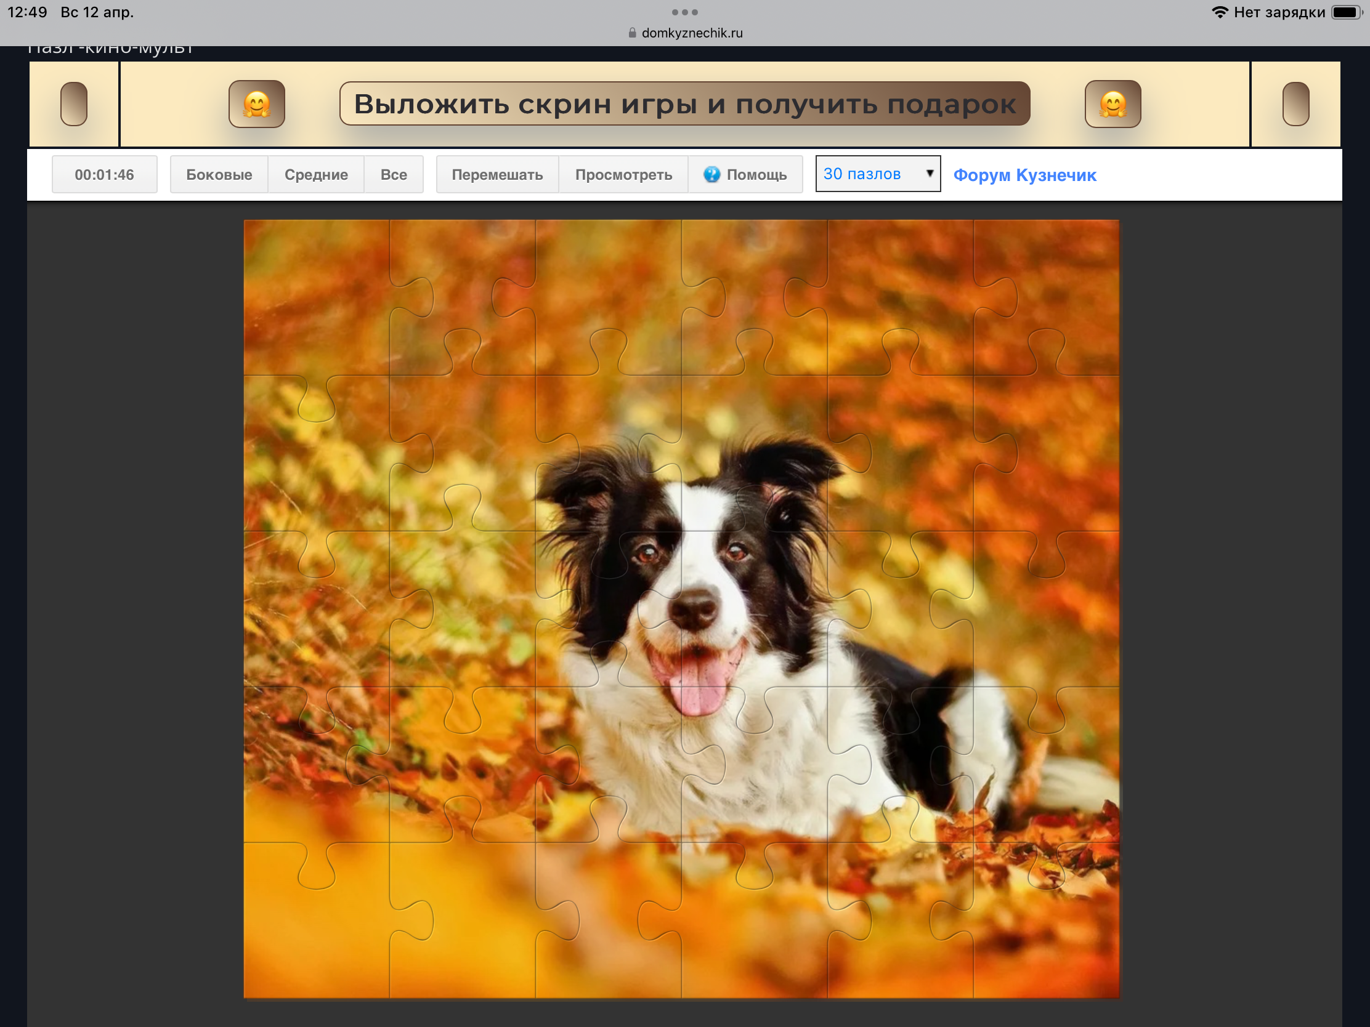Click the blue question mark help icon
This screenshot has height=1027, width=1370.
point(711,175)
